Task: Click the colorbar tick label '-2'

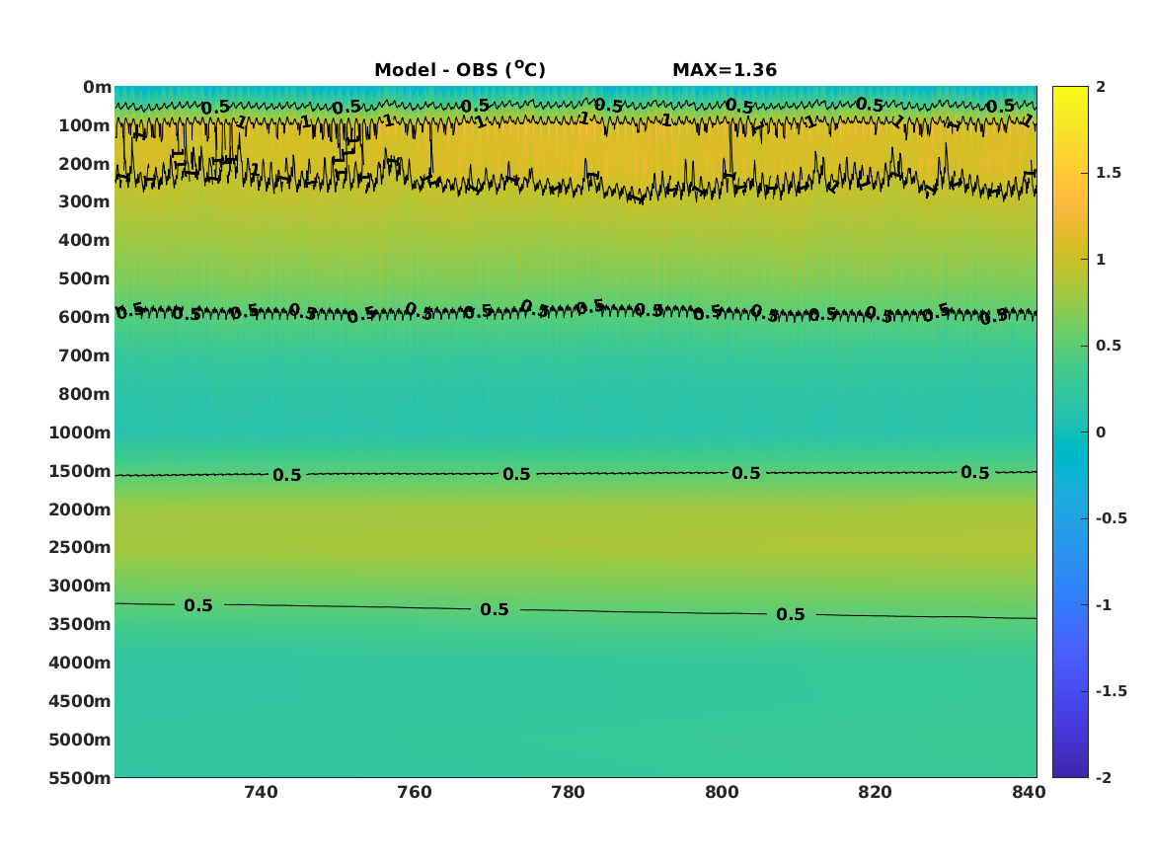Action: [1104, 777]
